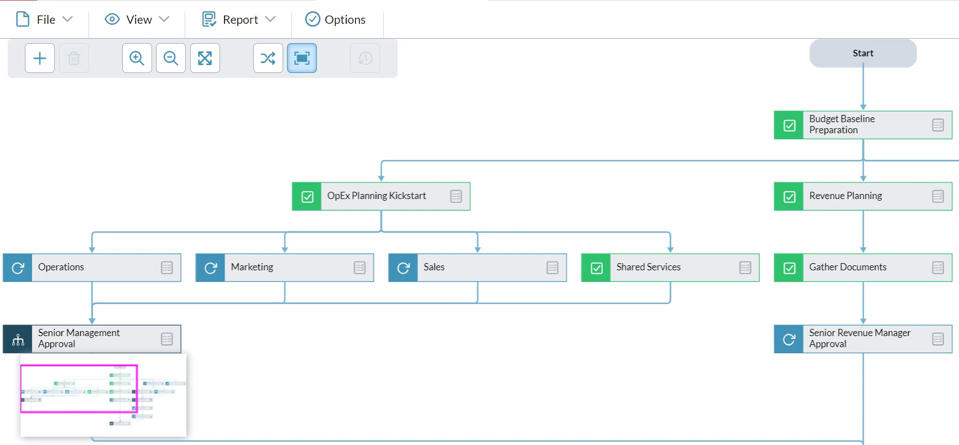Open the Senior Revenue Manager Approval details icon
This screenshot has height=445, width=959.
point(938,339)
